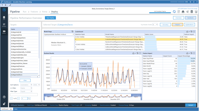Open the filter funnel toolbar icon
The image size is (199, 111).
pos(2,5)
